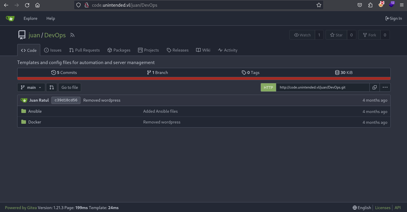Open the Gitea logo home link
The height and width of the screenshot is (212, 407).
pos(10,18)
